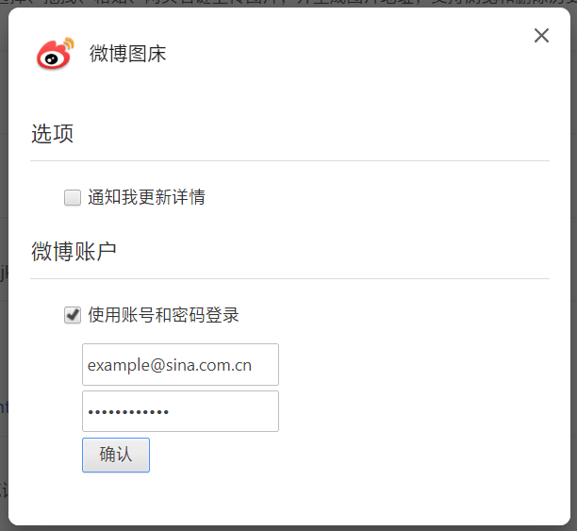Image resolution: width=577 pixels, height=531 pixels.
Task: Click the Weibo eye logo icon
Action: click(55, 54)
